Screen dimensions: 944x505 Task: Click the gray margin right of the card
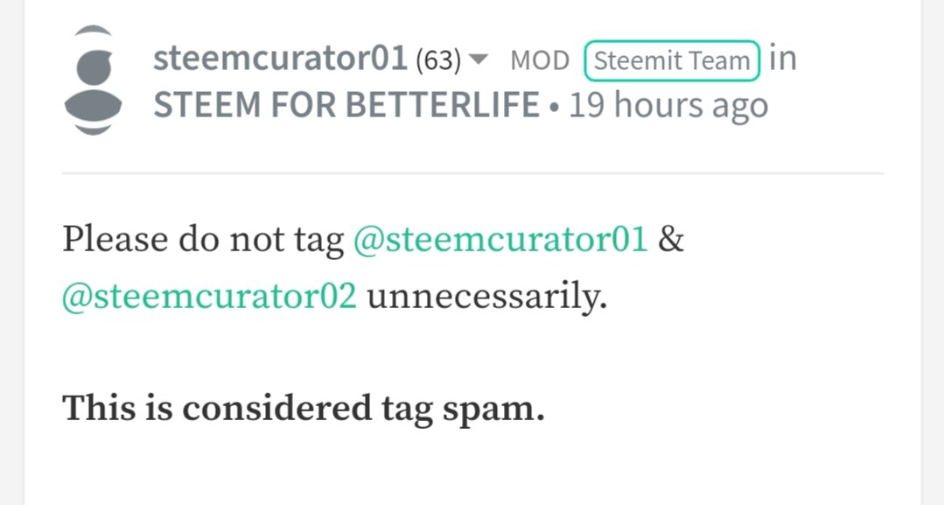click(x=932, y=252)
